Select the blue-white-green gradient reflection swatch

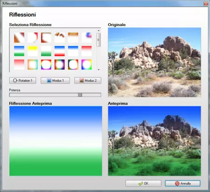click(19, 51)
